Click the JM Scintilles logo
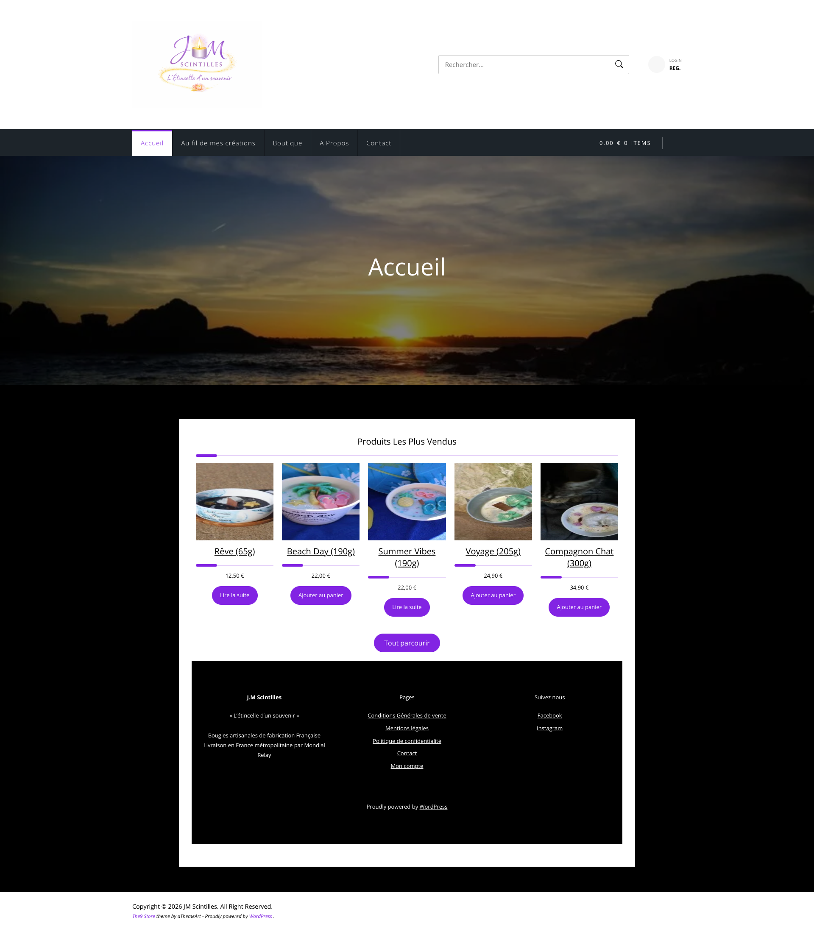 (x=197, y=64)
